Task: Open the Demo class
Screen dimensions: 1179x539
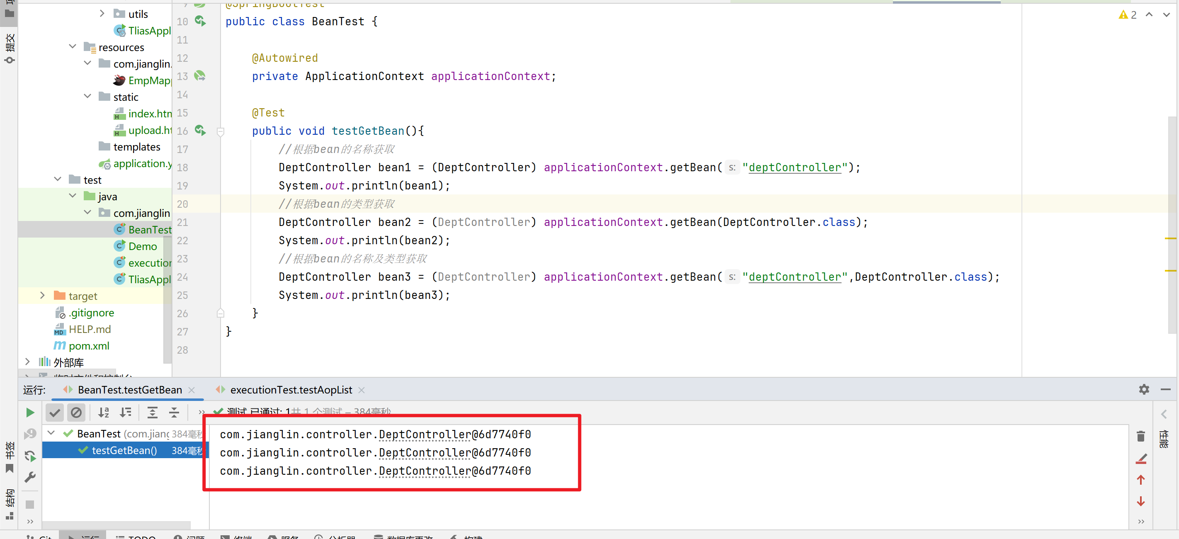Action: [136, 246]
